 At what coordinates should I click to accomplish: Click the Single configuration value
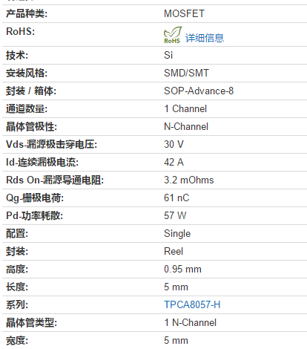(177, 234)
